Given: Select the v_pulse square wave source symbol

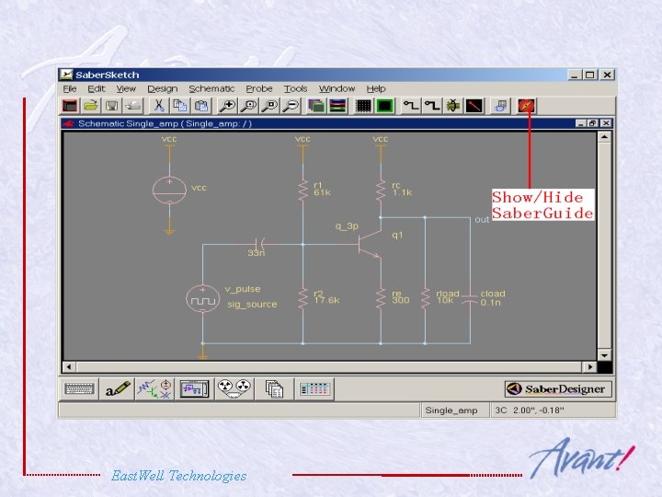Looking at the screenshot, I should click(x=202, y=300).
